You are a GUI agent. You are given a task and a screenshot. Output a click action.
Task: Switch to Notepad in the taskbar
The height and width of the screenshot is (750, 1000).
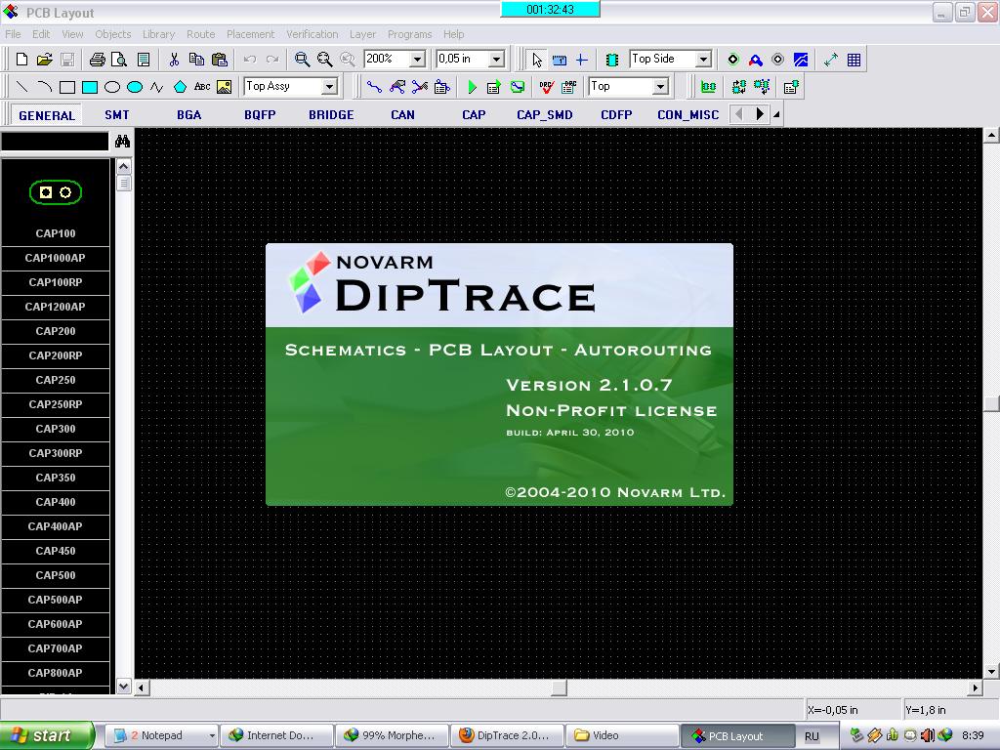tap(161, 735)
